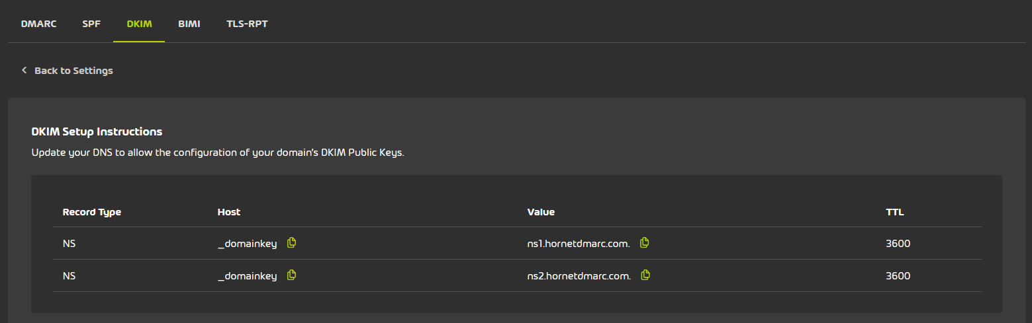The height and width of the screenshot is (323, 1032).
Task: Open the SPF tab
Action: coord(91,24)
